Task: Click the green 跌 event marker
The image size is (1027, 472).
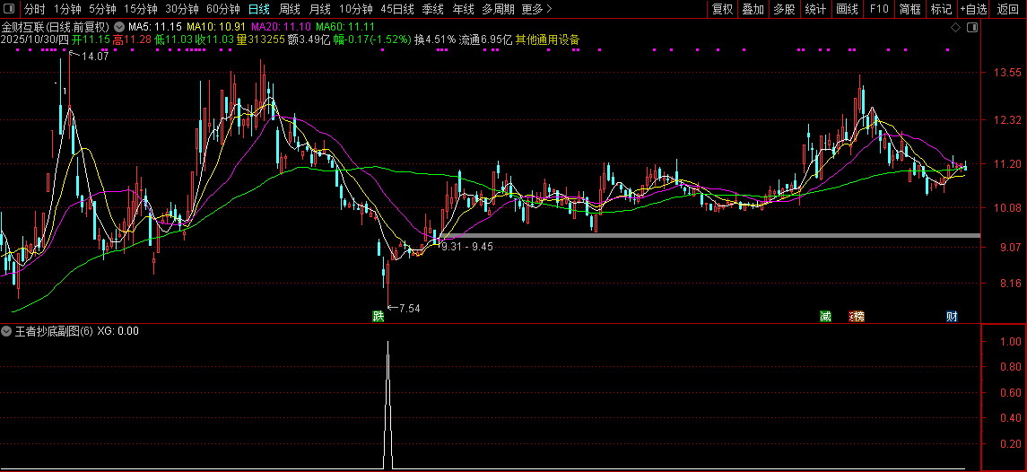Action: point(378,317)
